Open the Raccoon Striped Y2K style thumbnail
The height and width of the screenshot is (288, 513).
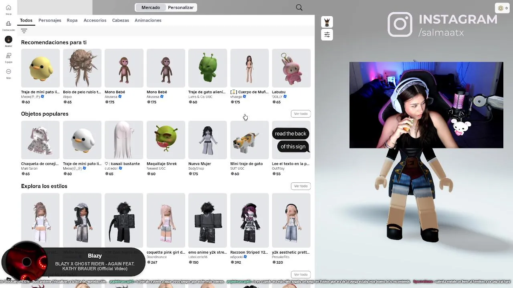(x=249, y=220)
